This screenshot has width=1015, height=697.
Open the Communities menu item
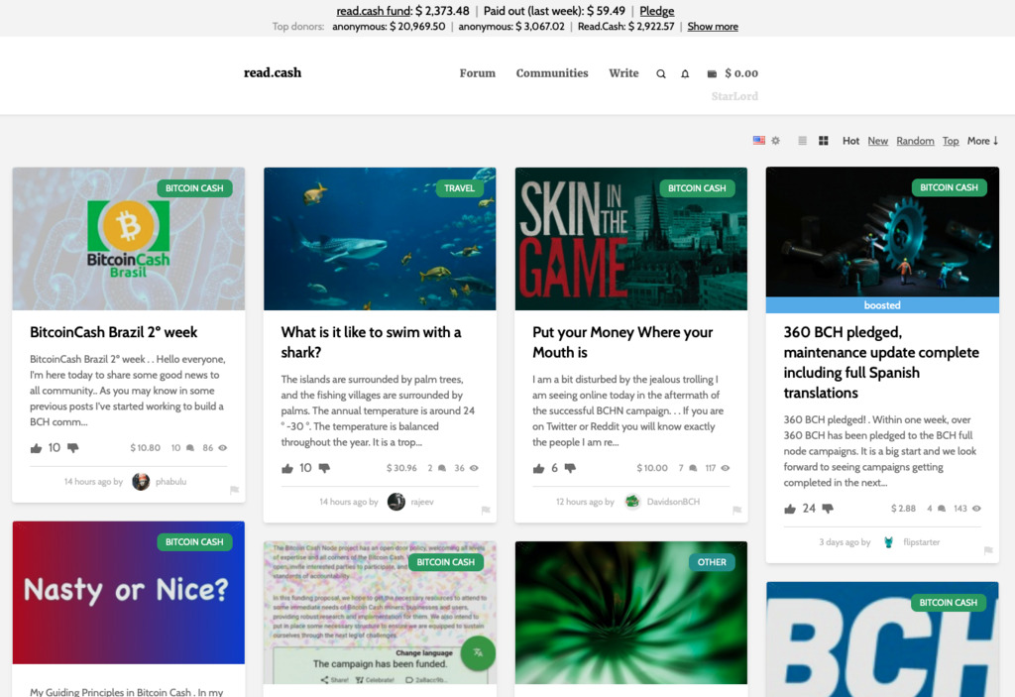pyautogui.click(x=552, y=73)
